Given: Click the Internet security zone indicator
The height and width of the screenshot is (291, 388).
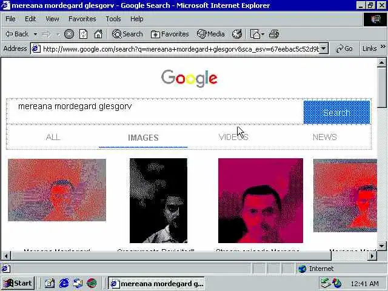Looking at the screenshot, I should [x=316, y=269].
